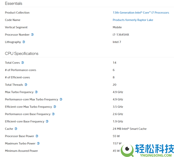Click the i7-13645HX processor number value
The height and width of the screenshot is (157, 174).
coord(121,35)
